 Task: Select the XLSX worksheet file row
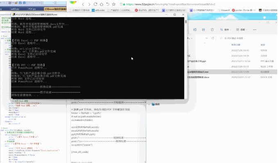click(232, 67)
